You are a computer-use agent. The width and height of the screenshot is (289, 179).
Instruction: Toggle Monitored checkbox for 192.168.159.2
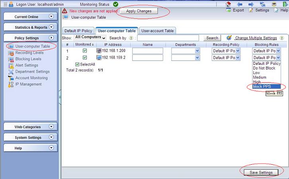click(x=85, y=57)
